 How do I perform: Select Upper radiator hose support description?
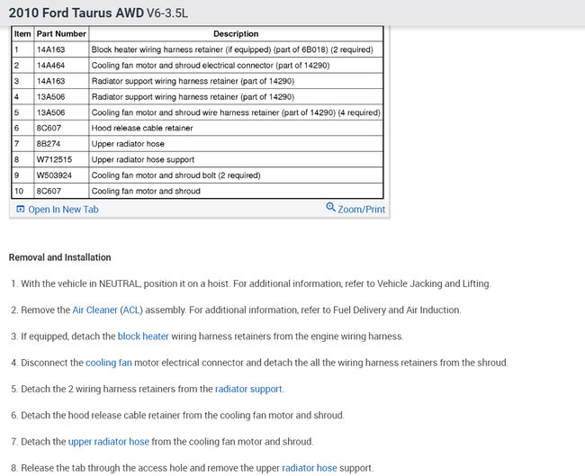[x=143, y=159]
